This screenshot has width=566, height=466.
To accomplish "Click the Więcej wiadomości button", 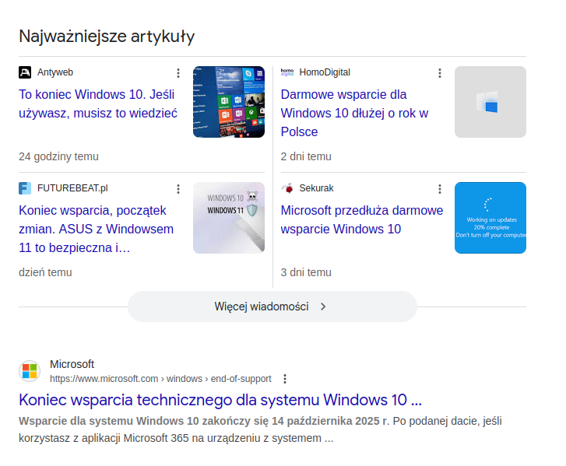I will 272,307.
